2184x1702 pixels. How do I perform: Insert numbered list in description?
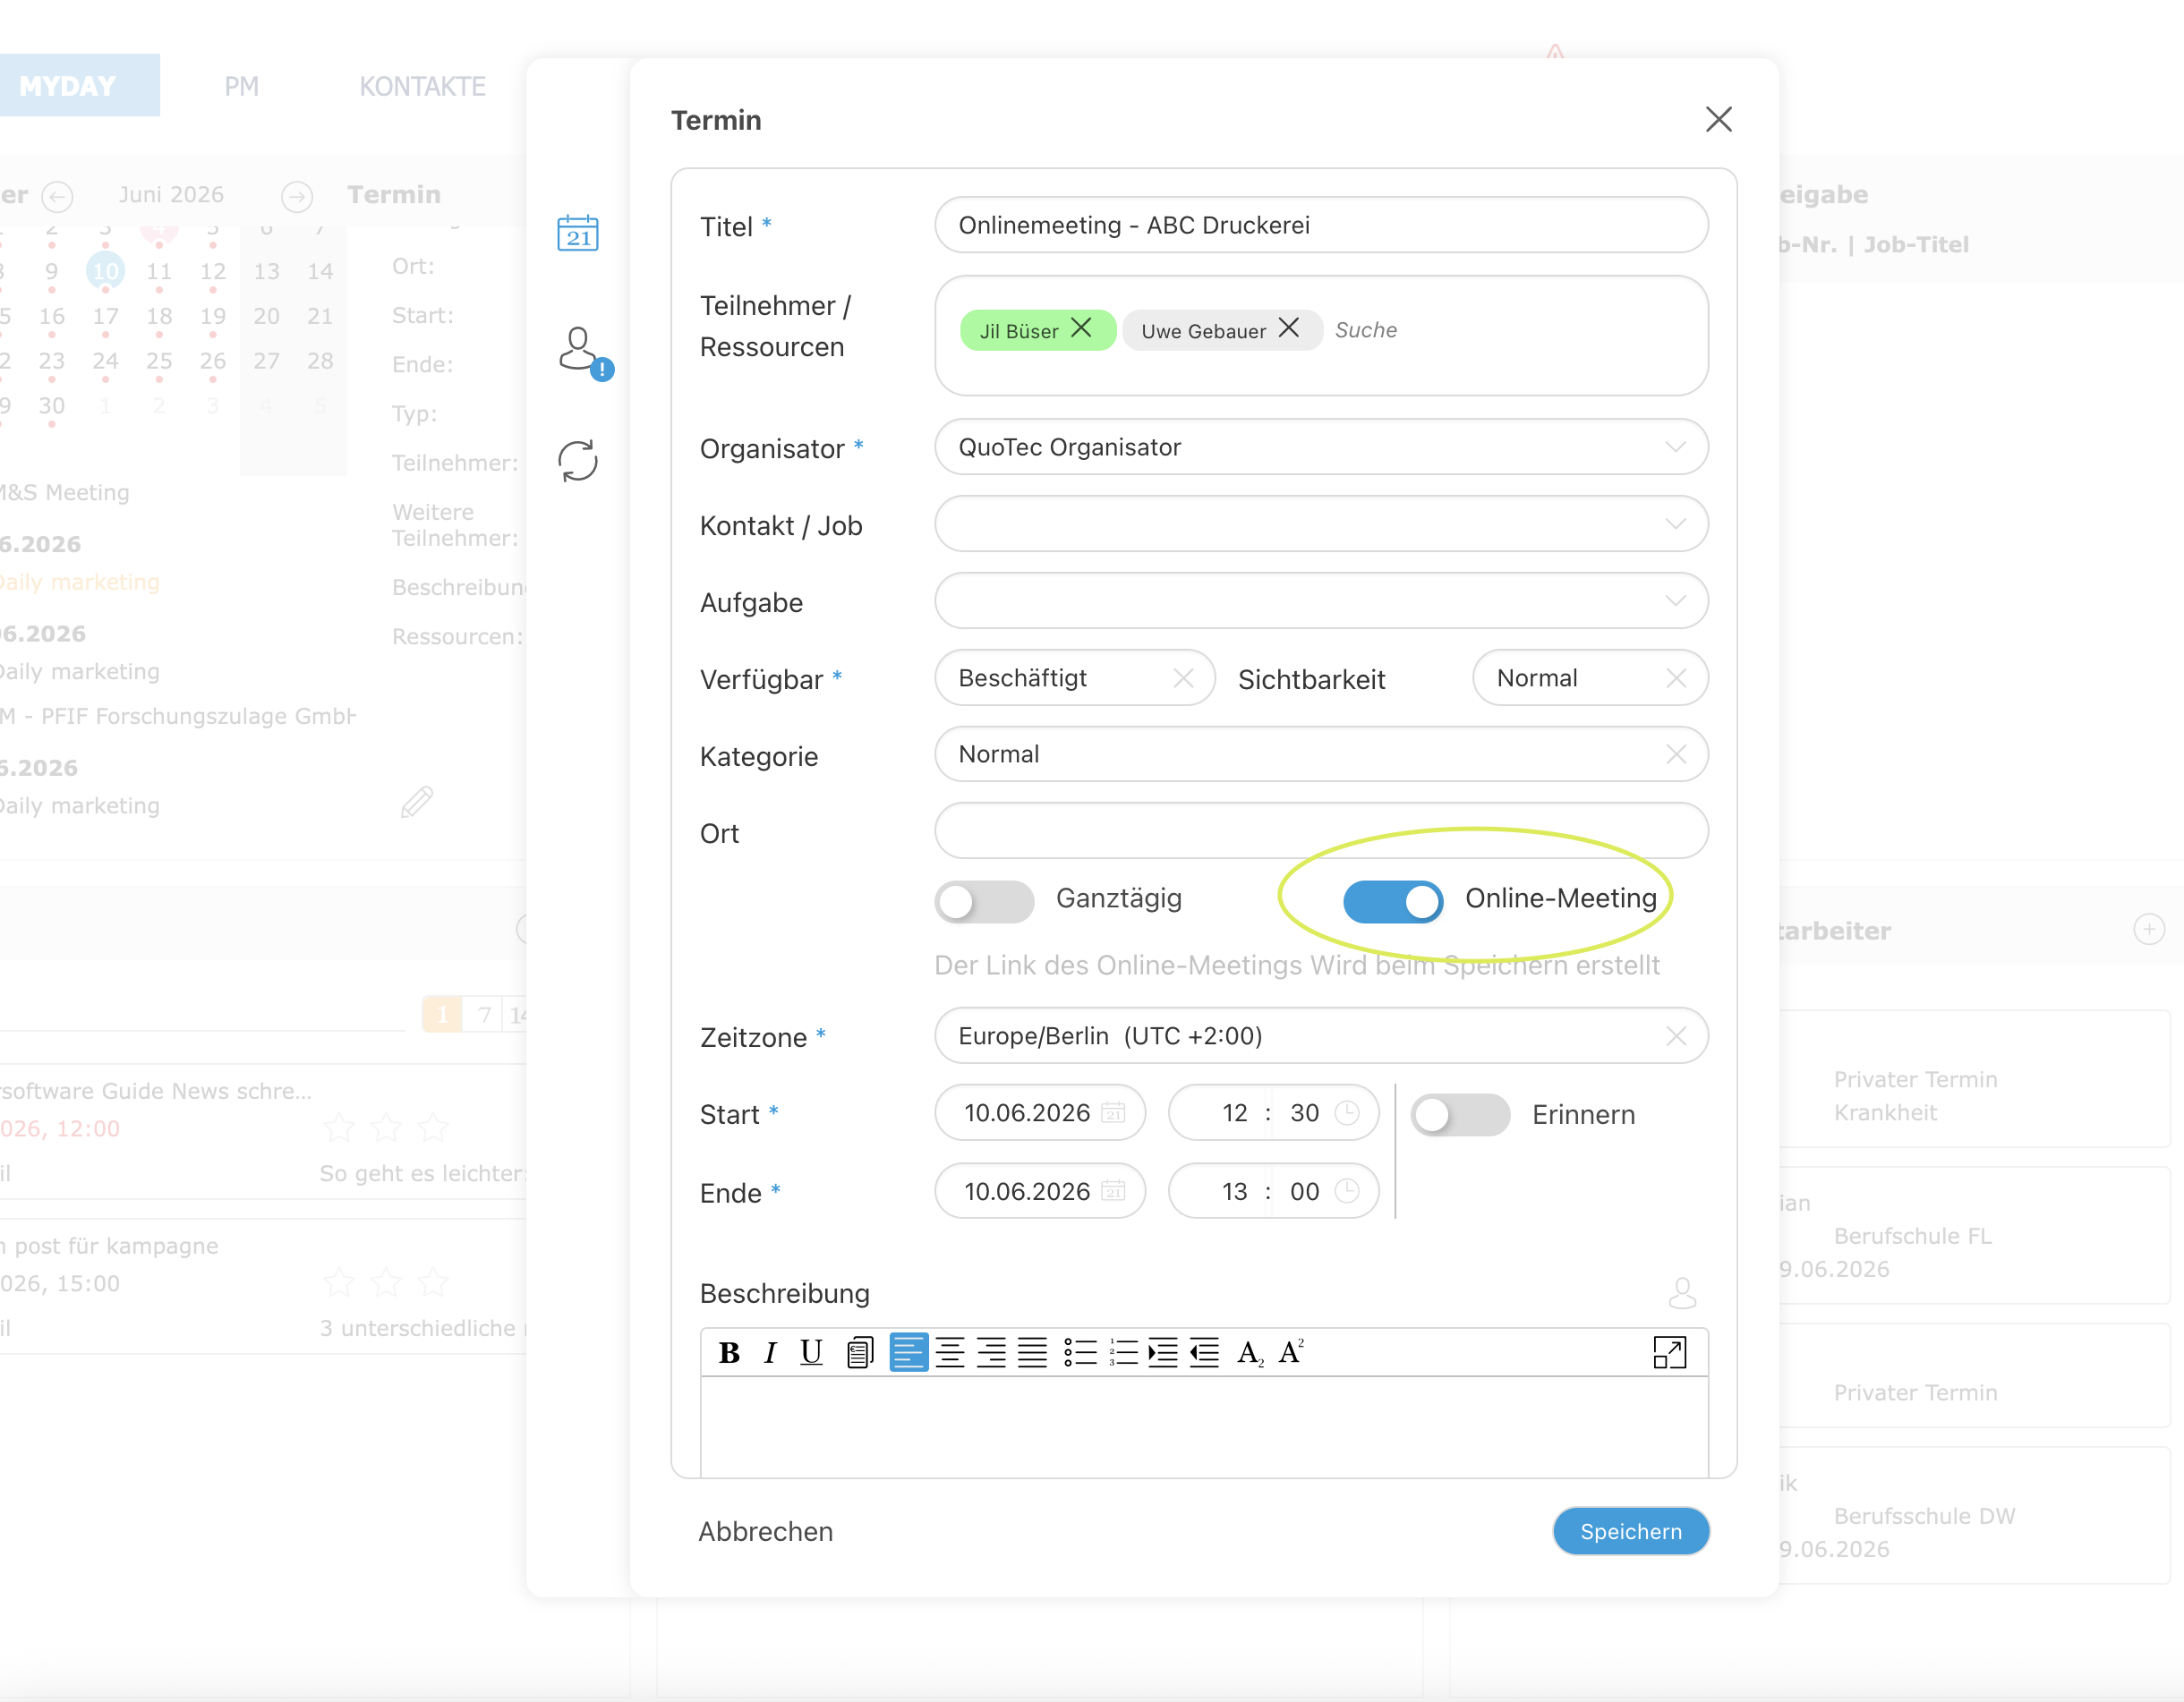(x=1123, y=1353)
